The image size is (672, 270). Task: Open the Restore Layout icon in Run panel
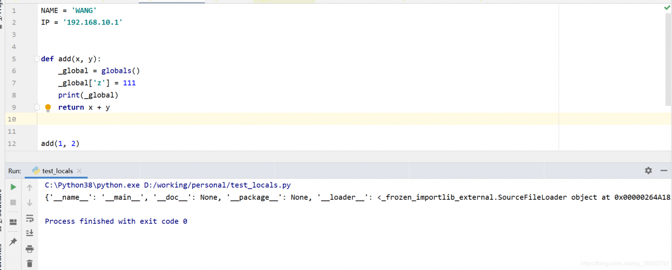[x=14, y=222]
